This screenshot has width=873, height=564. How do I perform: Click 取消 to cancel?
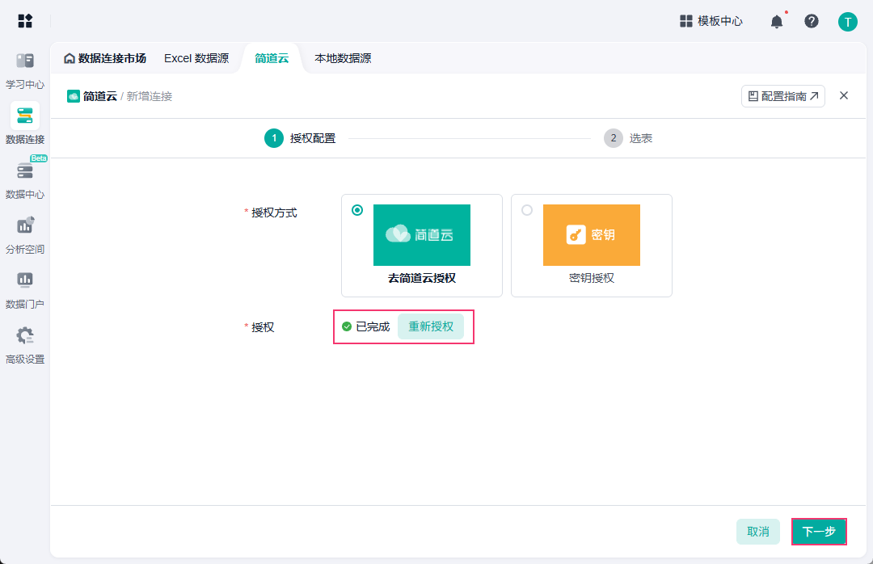pos(757,532)
